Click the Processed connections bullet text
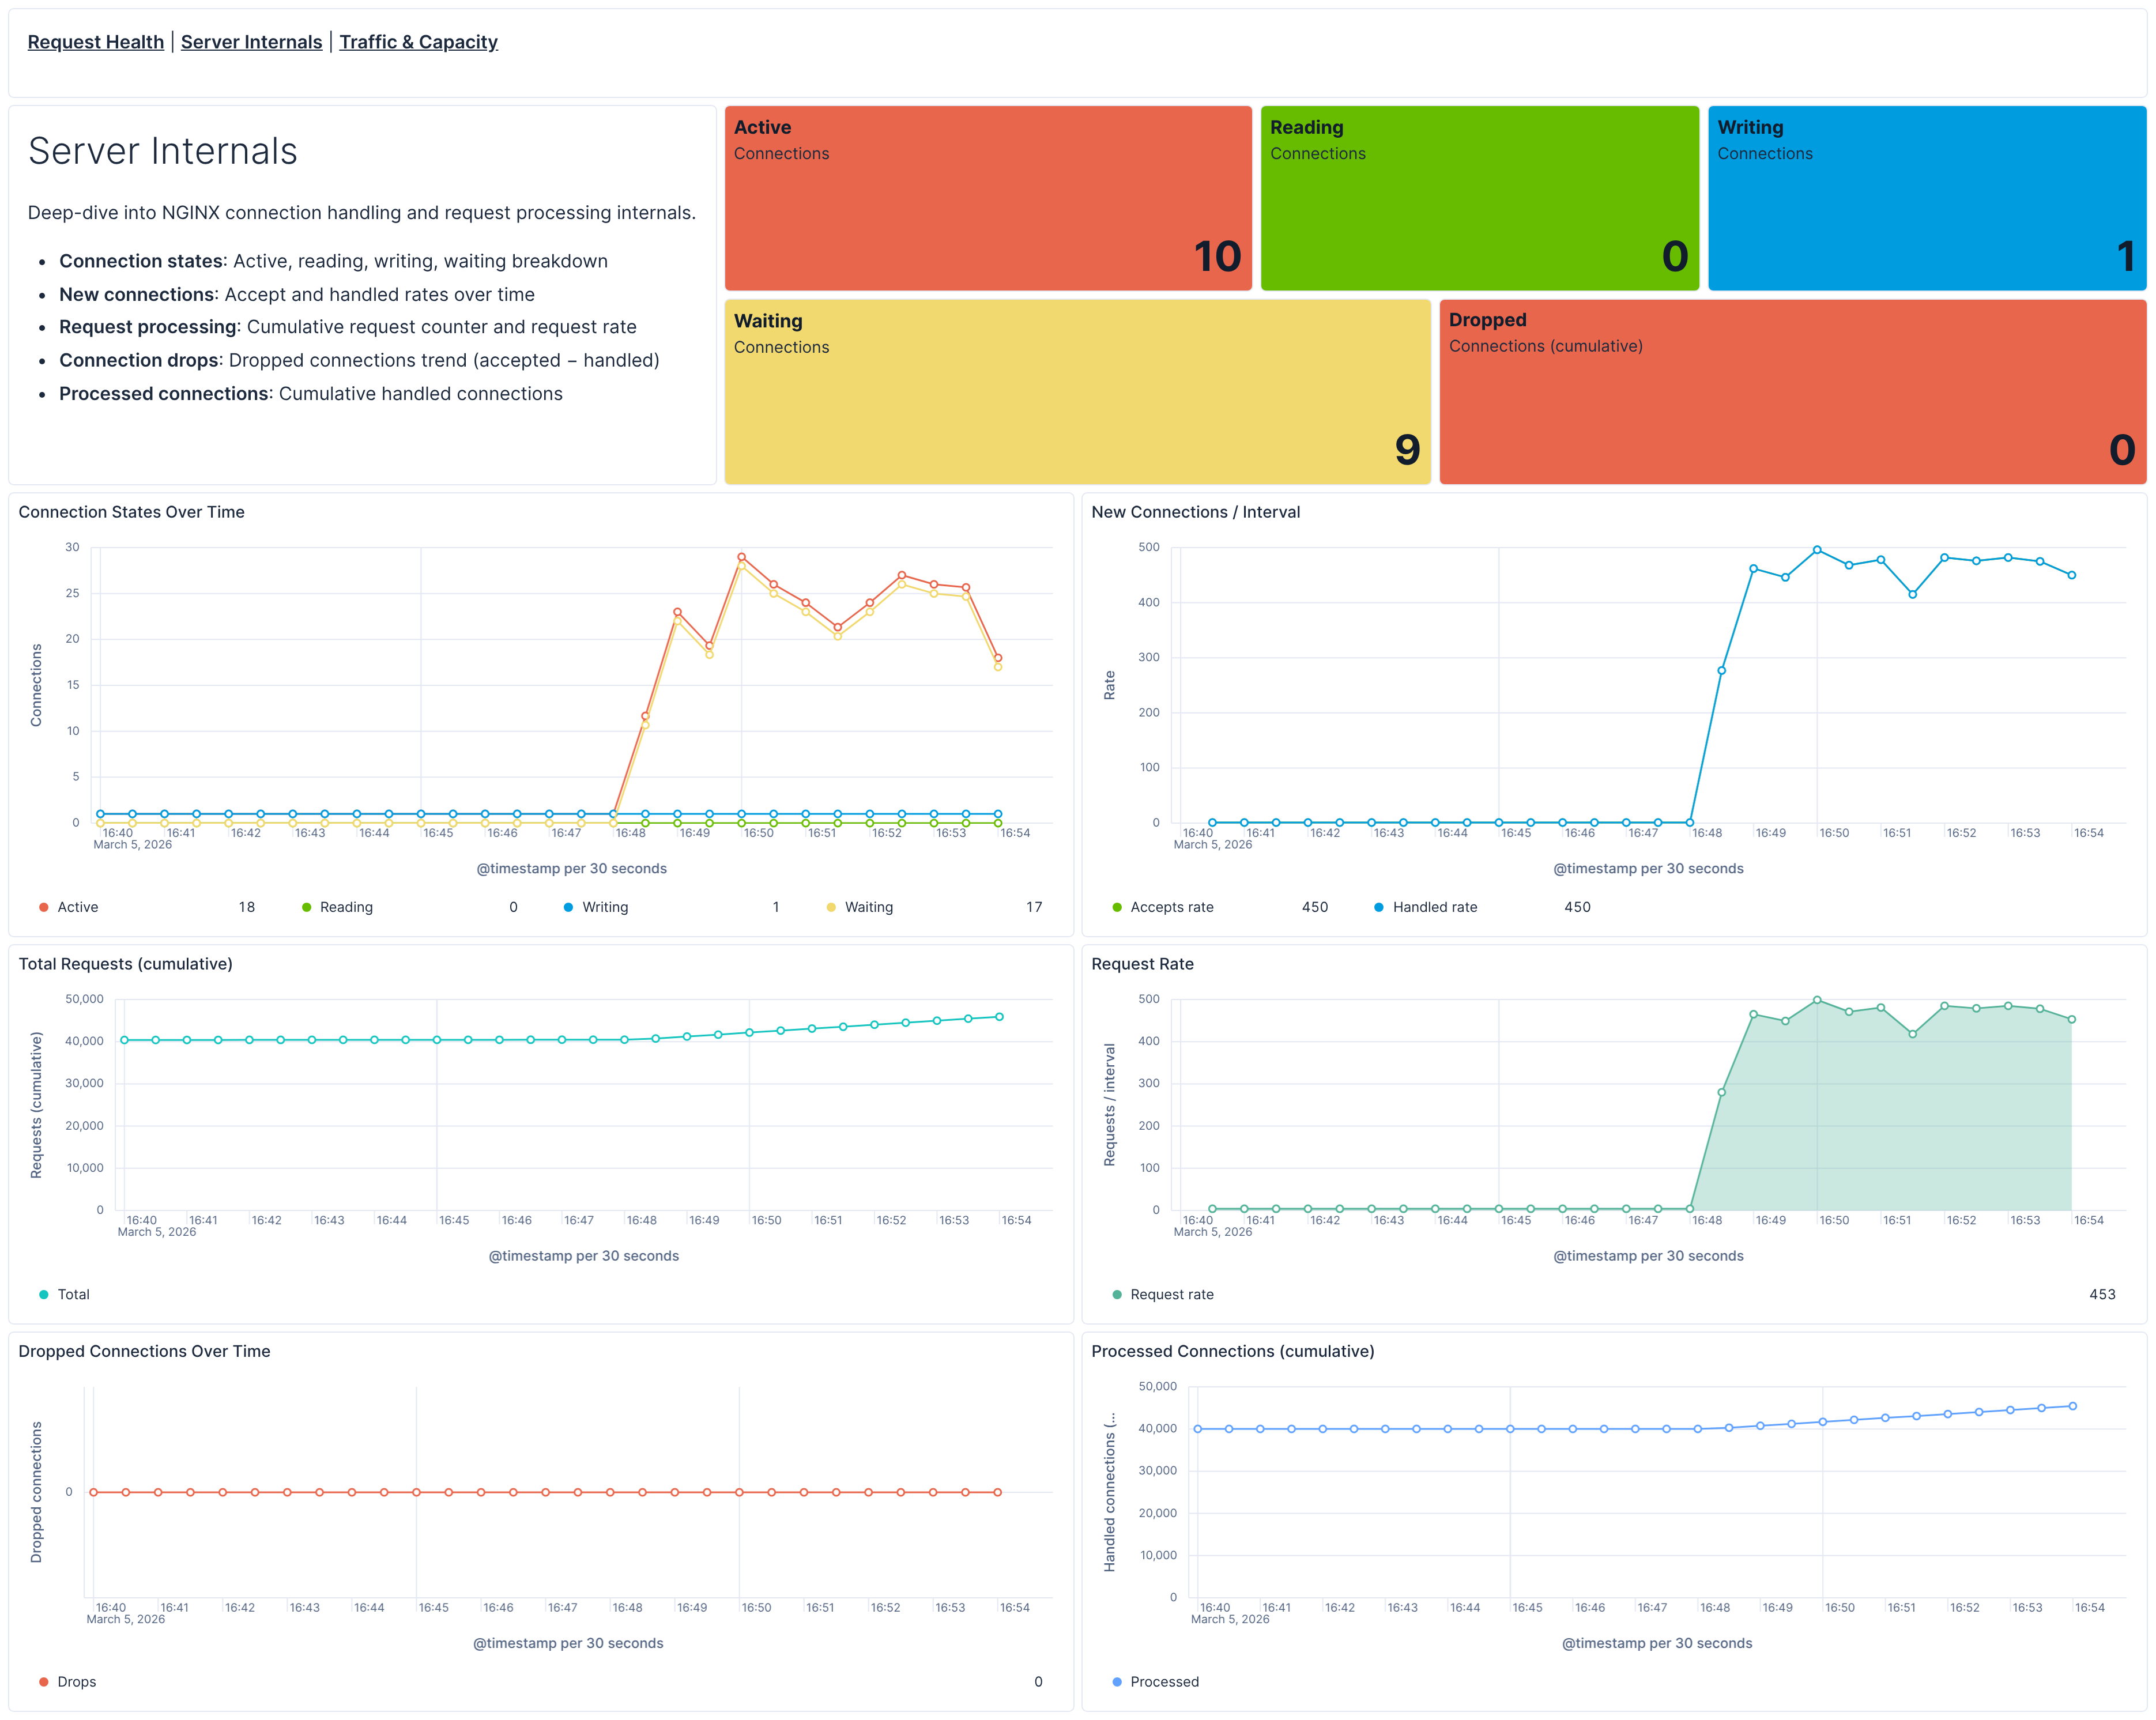This screenshot has width=2156, height=1720. (x=311, y=394)
